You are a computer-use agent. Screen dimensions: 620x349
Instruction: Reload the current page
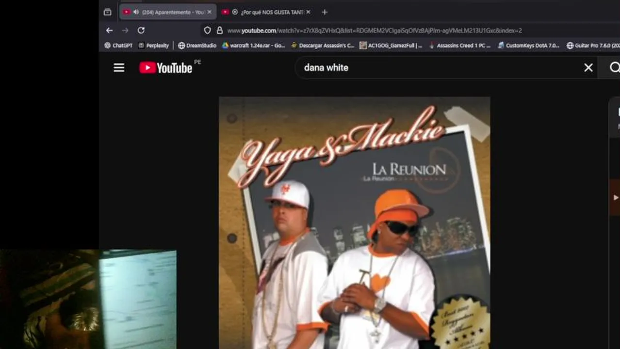(141, 31)
